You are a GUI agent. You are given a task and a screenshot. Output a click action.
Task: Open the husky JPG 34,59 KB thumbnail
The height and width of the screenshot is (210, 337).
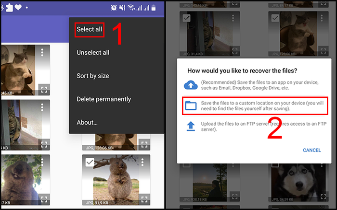tap(298, 183)
